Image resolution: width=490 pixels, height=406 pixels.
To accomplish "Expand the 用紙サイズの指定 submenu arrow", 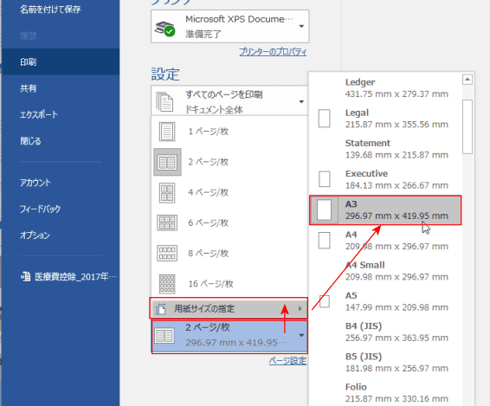I will pos(300,309).
